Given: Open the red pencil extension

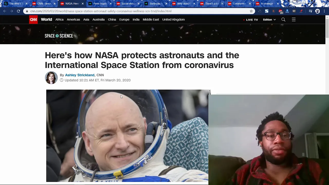Looking at the screenshot, I should (x=301, y=11).
